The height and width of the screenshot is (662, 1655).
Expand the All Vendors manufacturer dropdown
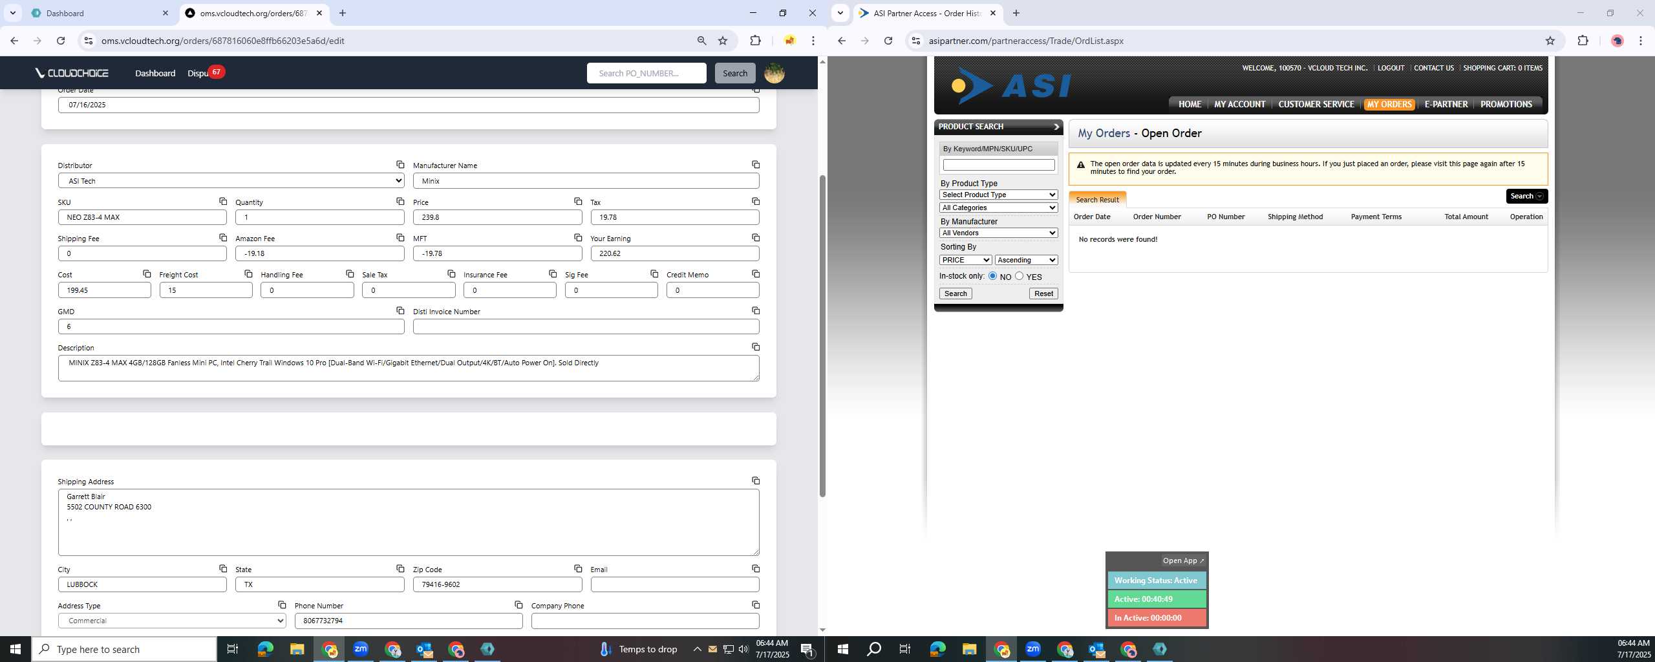click(998, 233)
